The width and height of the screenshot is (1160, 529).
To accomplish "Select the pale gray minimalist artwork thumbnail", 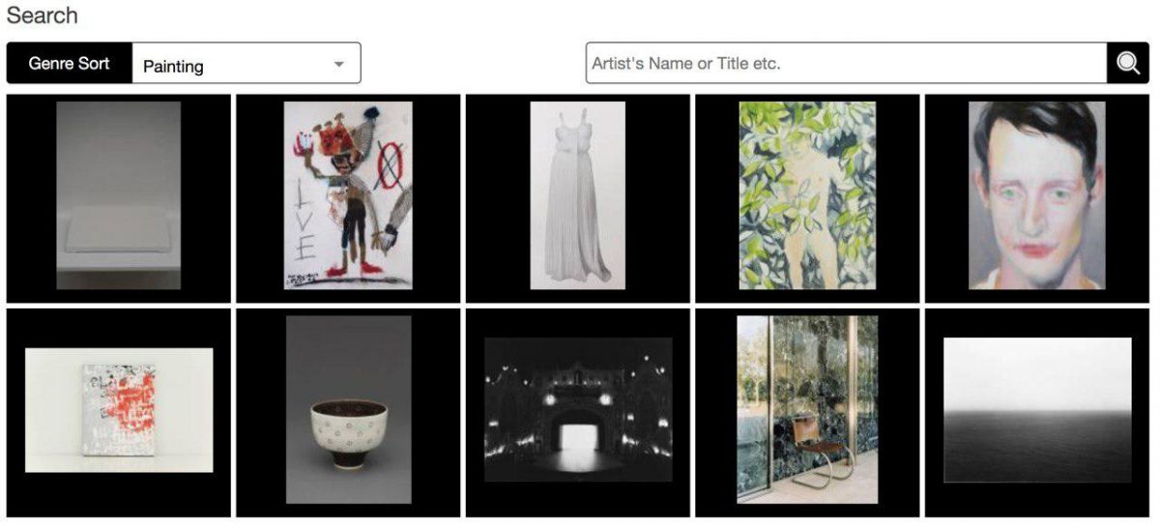I will click(119, 195).
